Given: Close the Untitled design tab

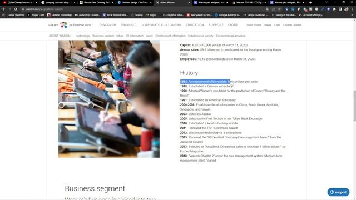Looking at the screenshot, I should pos(151,2).
